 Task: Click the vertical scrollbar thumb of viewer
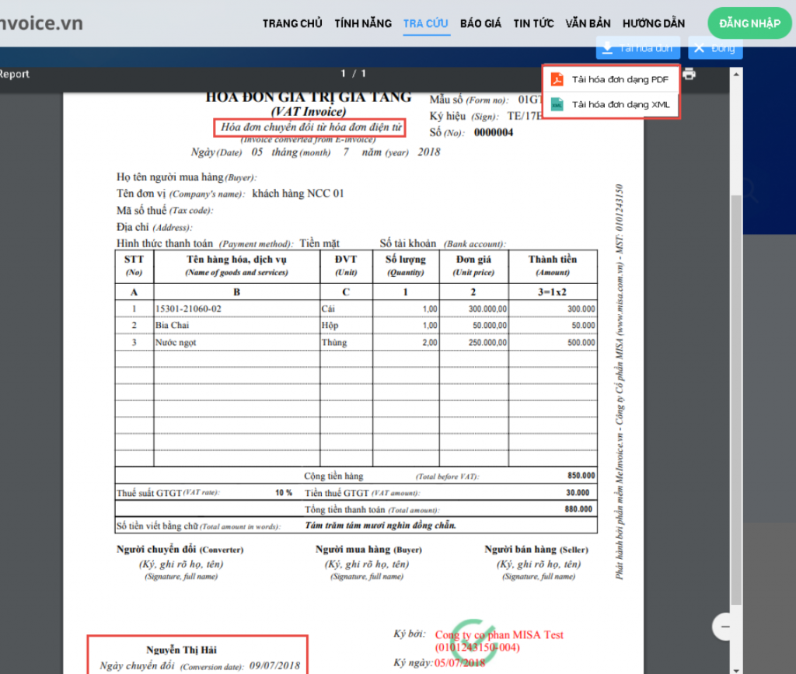point(736,399)
